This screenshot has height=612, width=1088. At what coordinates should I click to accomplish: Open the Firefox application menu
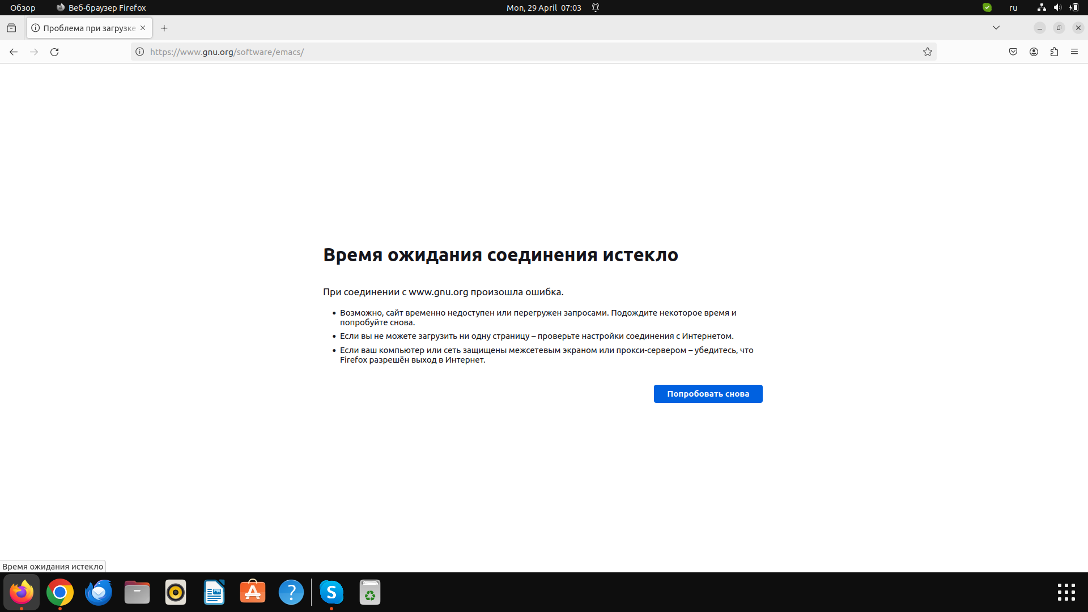[x=1075, y=52]
